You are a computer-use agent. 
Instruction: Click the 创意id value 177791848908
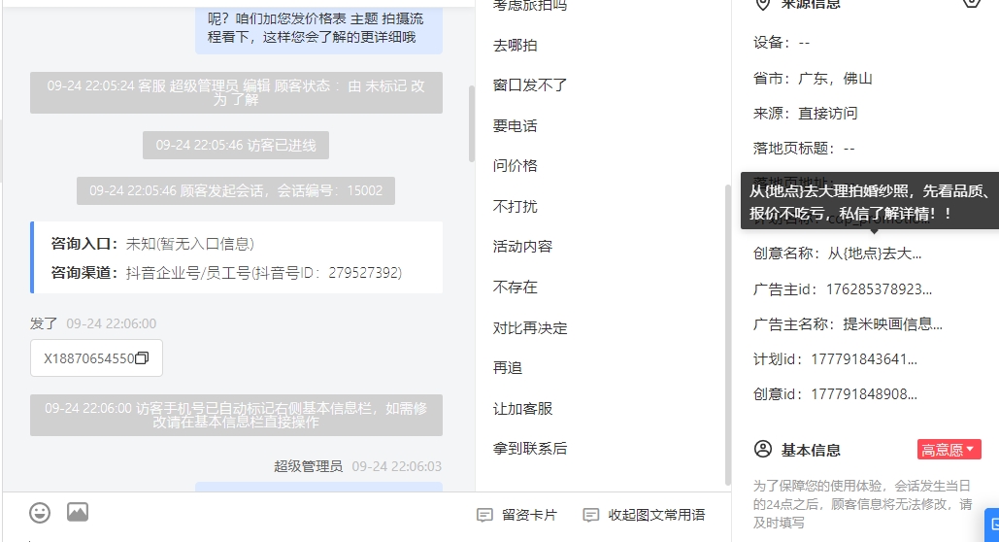[x=863, y=394]
